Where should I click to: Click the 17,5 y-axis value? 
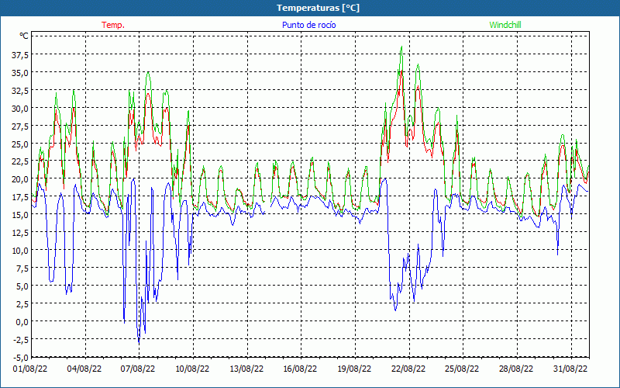20,197
